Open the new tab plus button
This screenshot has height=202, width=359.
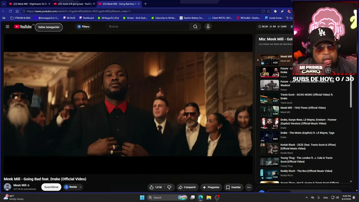(x=145, y=4)
